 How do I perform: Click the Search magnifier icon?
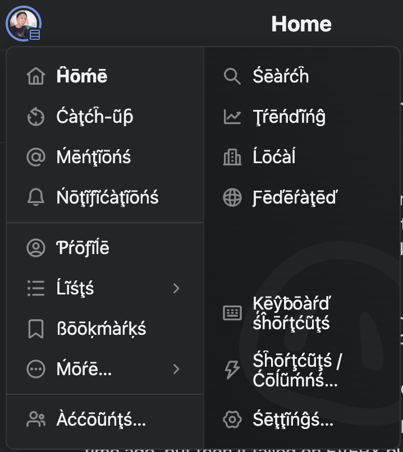click(232, 76)
